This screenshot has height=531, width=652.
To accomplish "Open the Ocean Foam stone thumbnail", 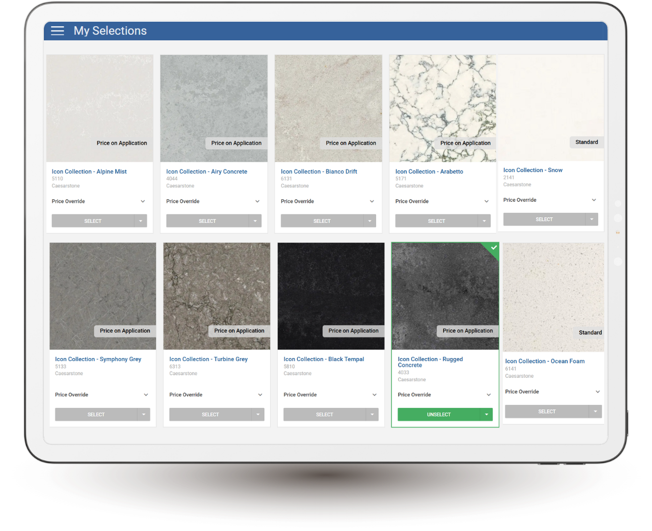I will pos(554,297).
